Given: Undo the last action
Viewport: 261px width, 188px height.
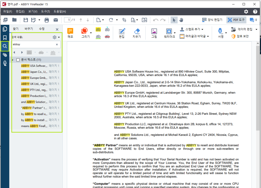Looking at the screenshot, I should pos(156,20).
